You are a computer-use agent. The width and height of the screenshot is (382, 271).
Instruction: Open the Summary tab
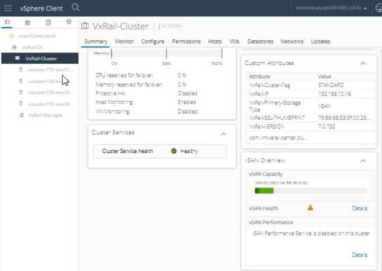coord(96,41)
